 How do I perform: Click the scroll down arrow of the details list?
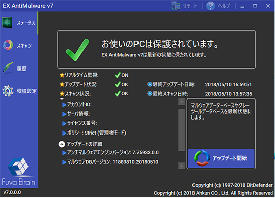point(181,166)
